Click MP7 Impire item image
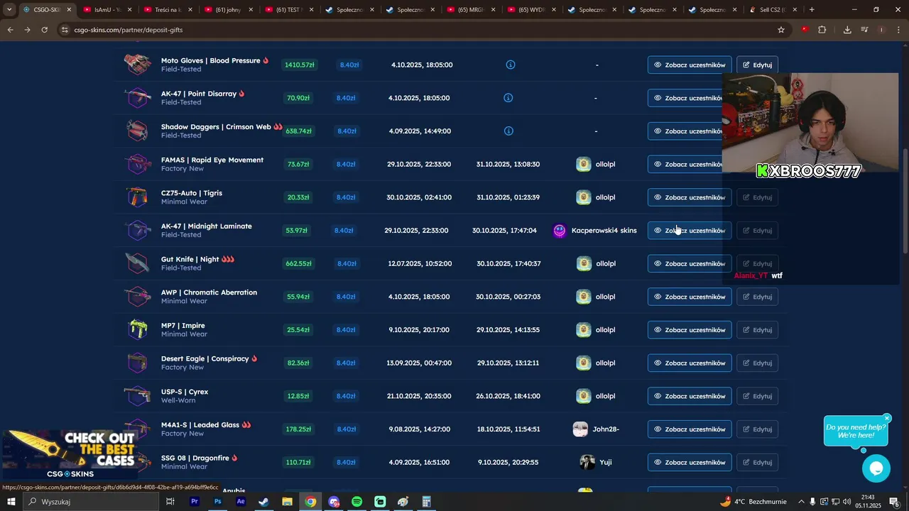This screenshot has width=909, height=511. coord(137,329)
